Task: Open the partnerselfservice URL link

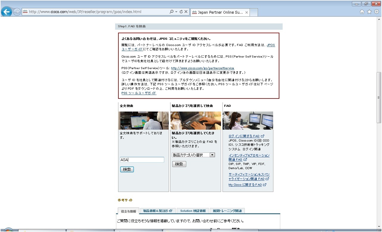Action: click(203, 68)
